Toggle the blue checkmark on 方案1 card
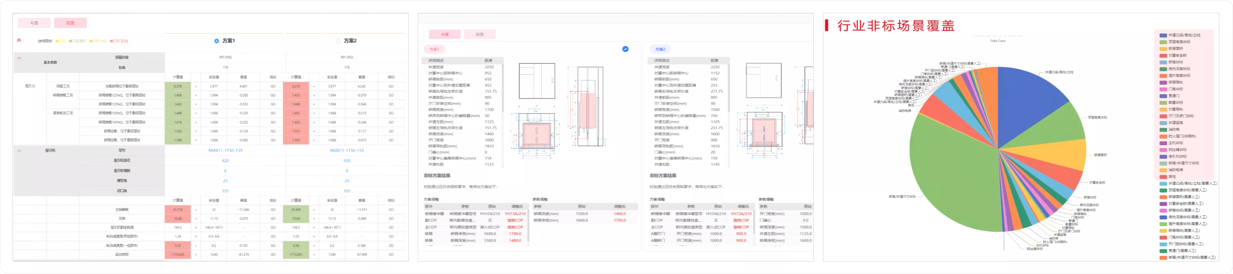Viewport: 1233px width, 274px height. tap(625, 49)
